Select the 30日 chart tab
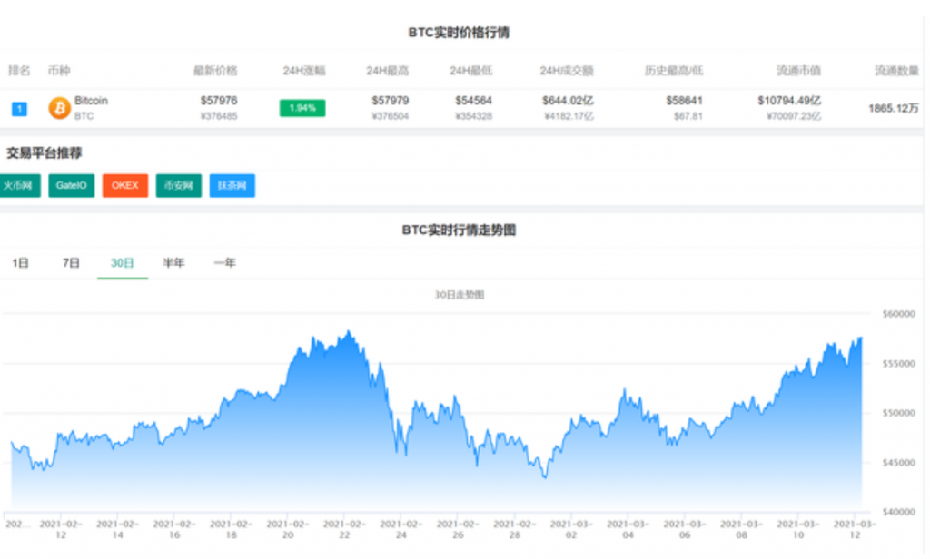Viewport: 930px width, 559px height. tap(123, 263)
